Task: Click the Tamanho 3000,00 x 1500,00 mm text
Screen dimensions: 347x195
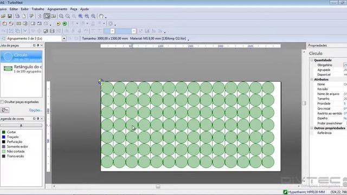Action: (105, 38)
